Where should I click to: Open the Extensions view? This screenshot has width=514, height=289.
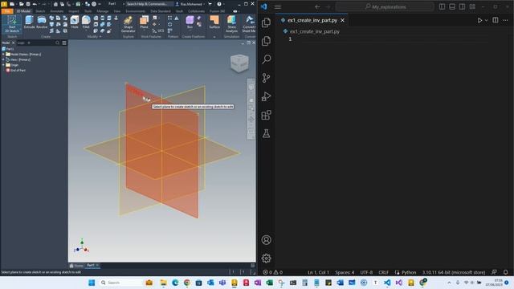[x=266, y=115]
